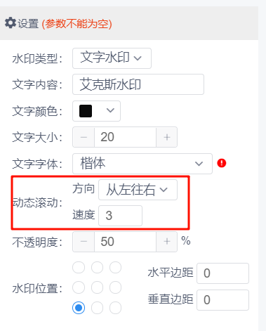Click the 垂直边距 input field
This screenshot has height=331, width=266.
pos(222,300)
